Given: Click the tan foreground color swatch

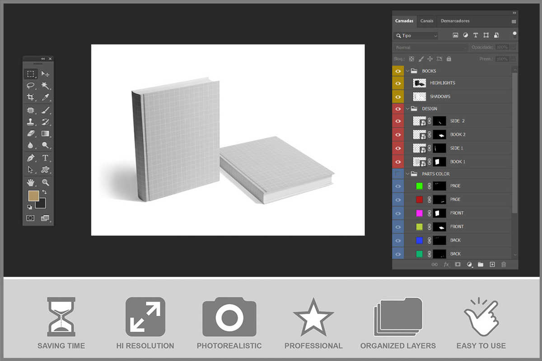Looking at the screenshot, I should (x=33, y=195).
